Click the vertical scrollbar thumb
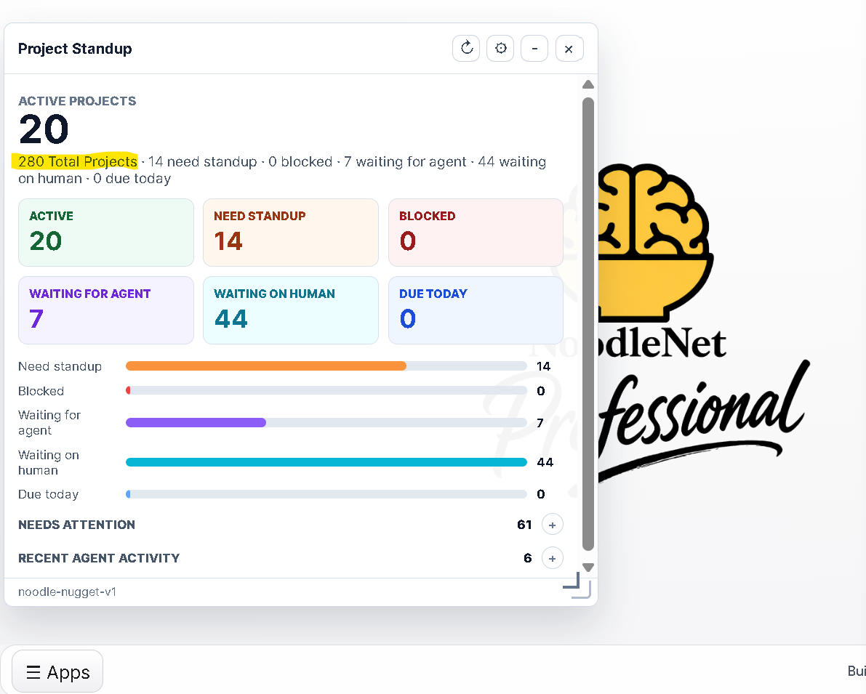The height and width of the screenshot is (694, 866). pyautogui.click(x=588, y=324)
